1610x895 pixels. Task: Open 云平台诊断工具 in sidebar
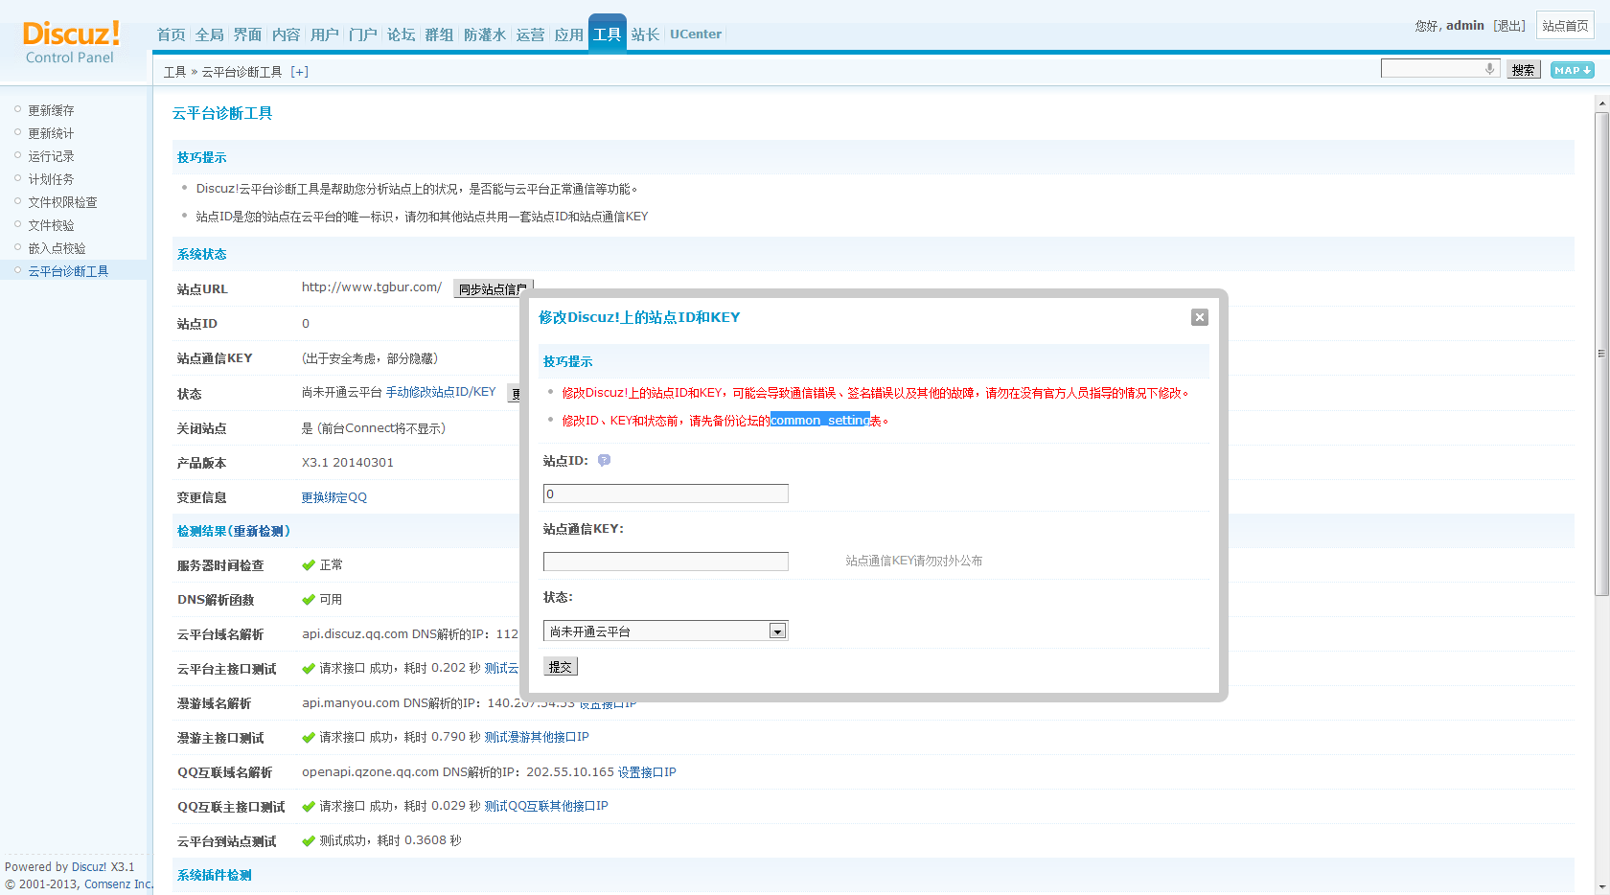click(x=68, y=271)
